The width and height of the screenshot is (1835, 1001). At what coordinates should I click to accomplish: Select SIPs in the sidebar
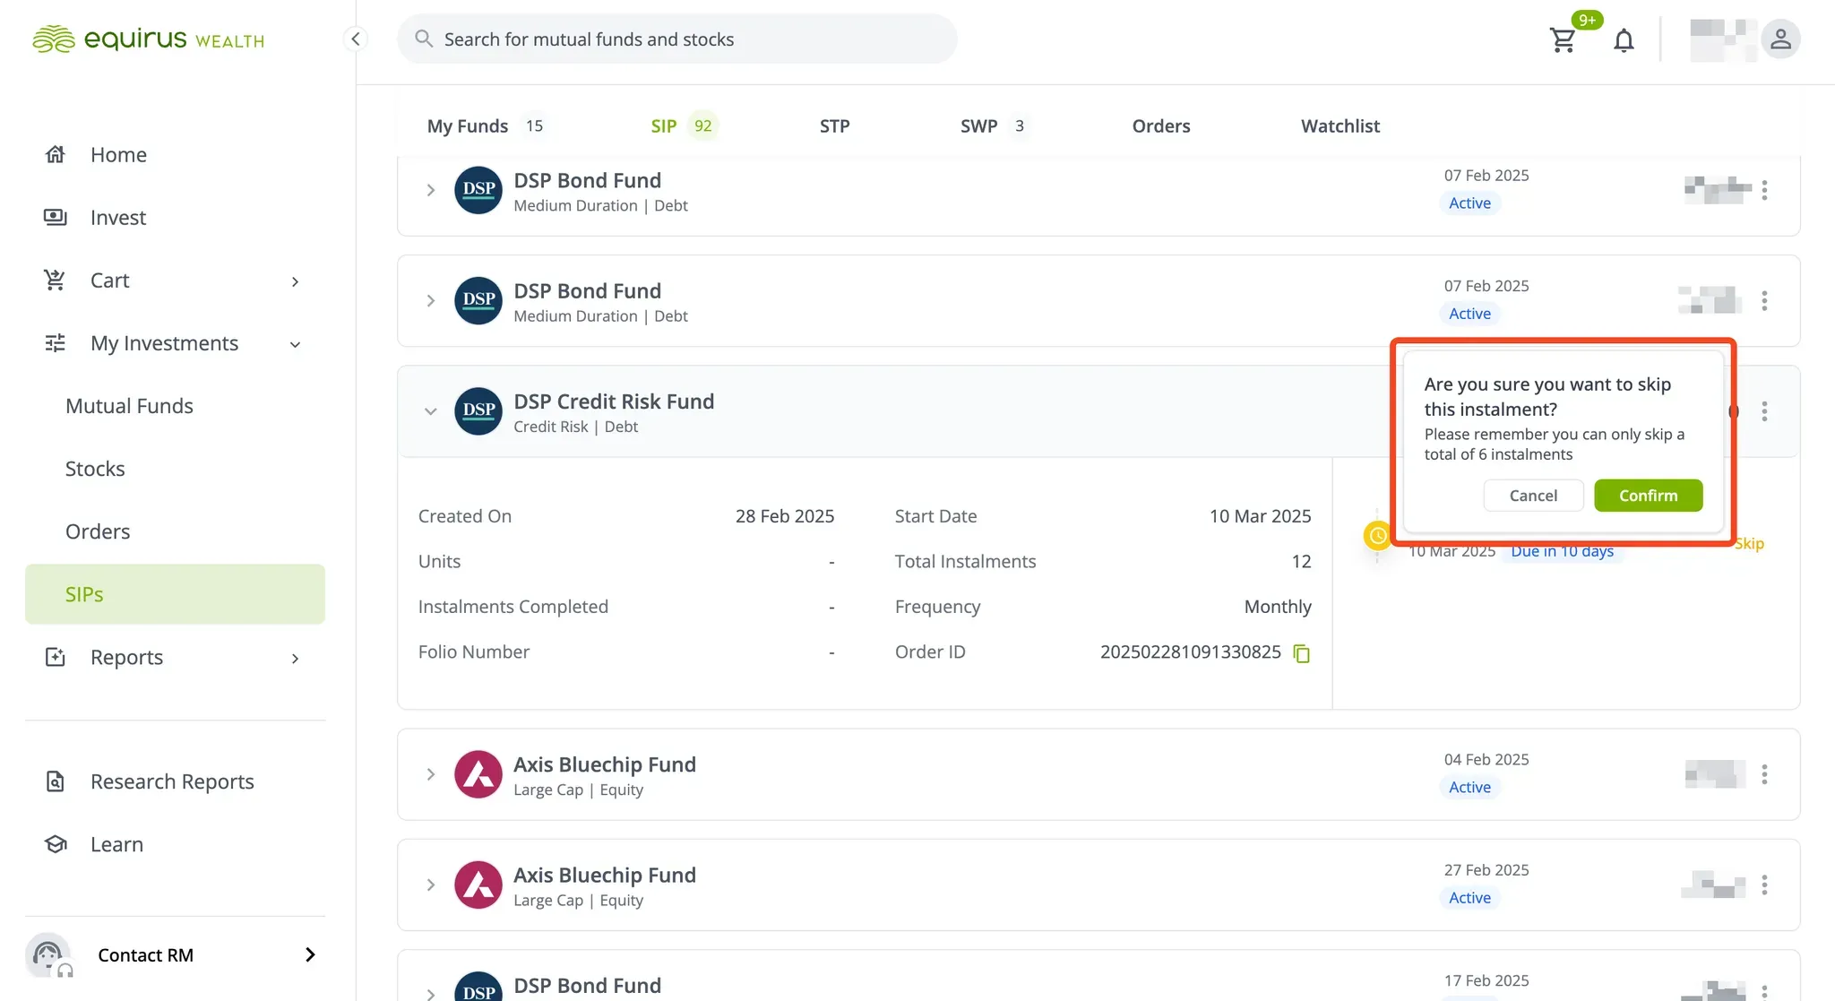point(175,594)
